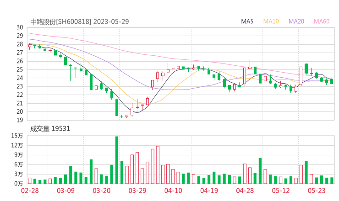Click the 15万 volume axis label

17,136
